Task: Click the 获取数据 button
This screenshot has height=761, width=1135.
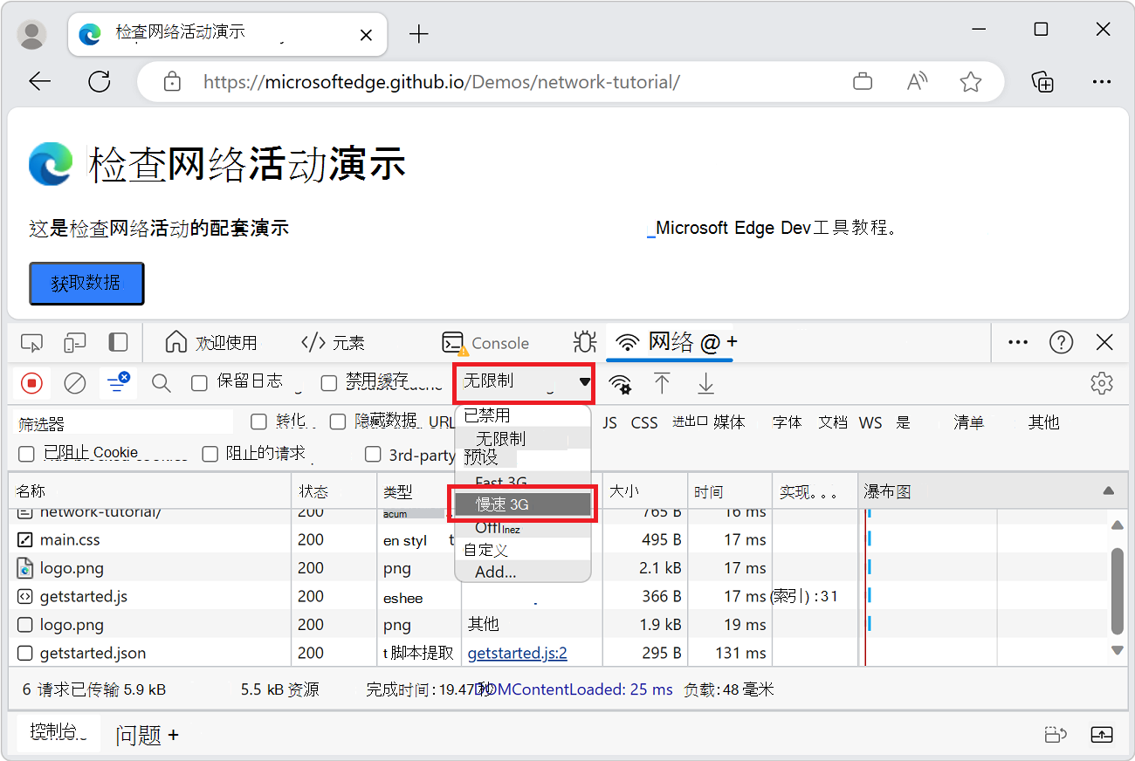Action: [86, 284]
